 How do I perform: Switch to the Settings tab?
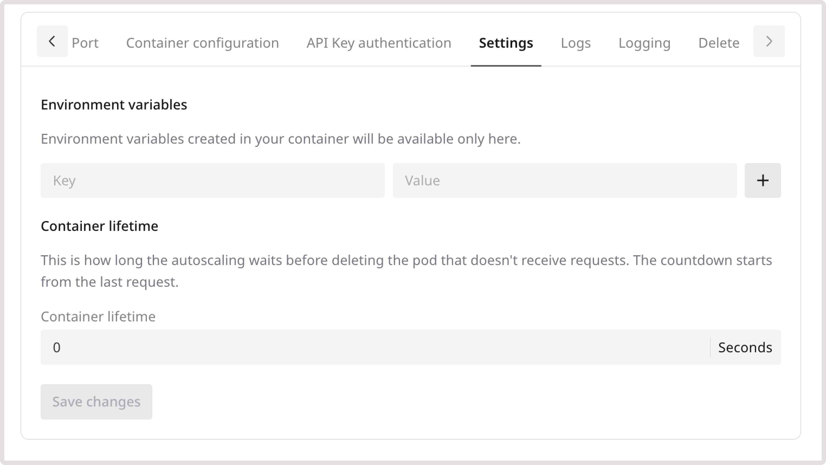click(506, 43)
